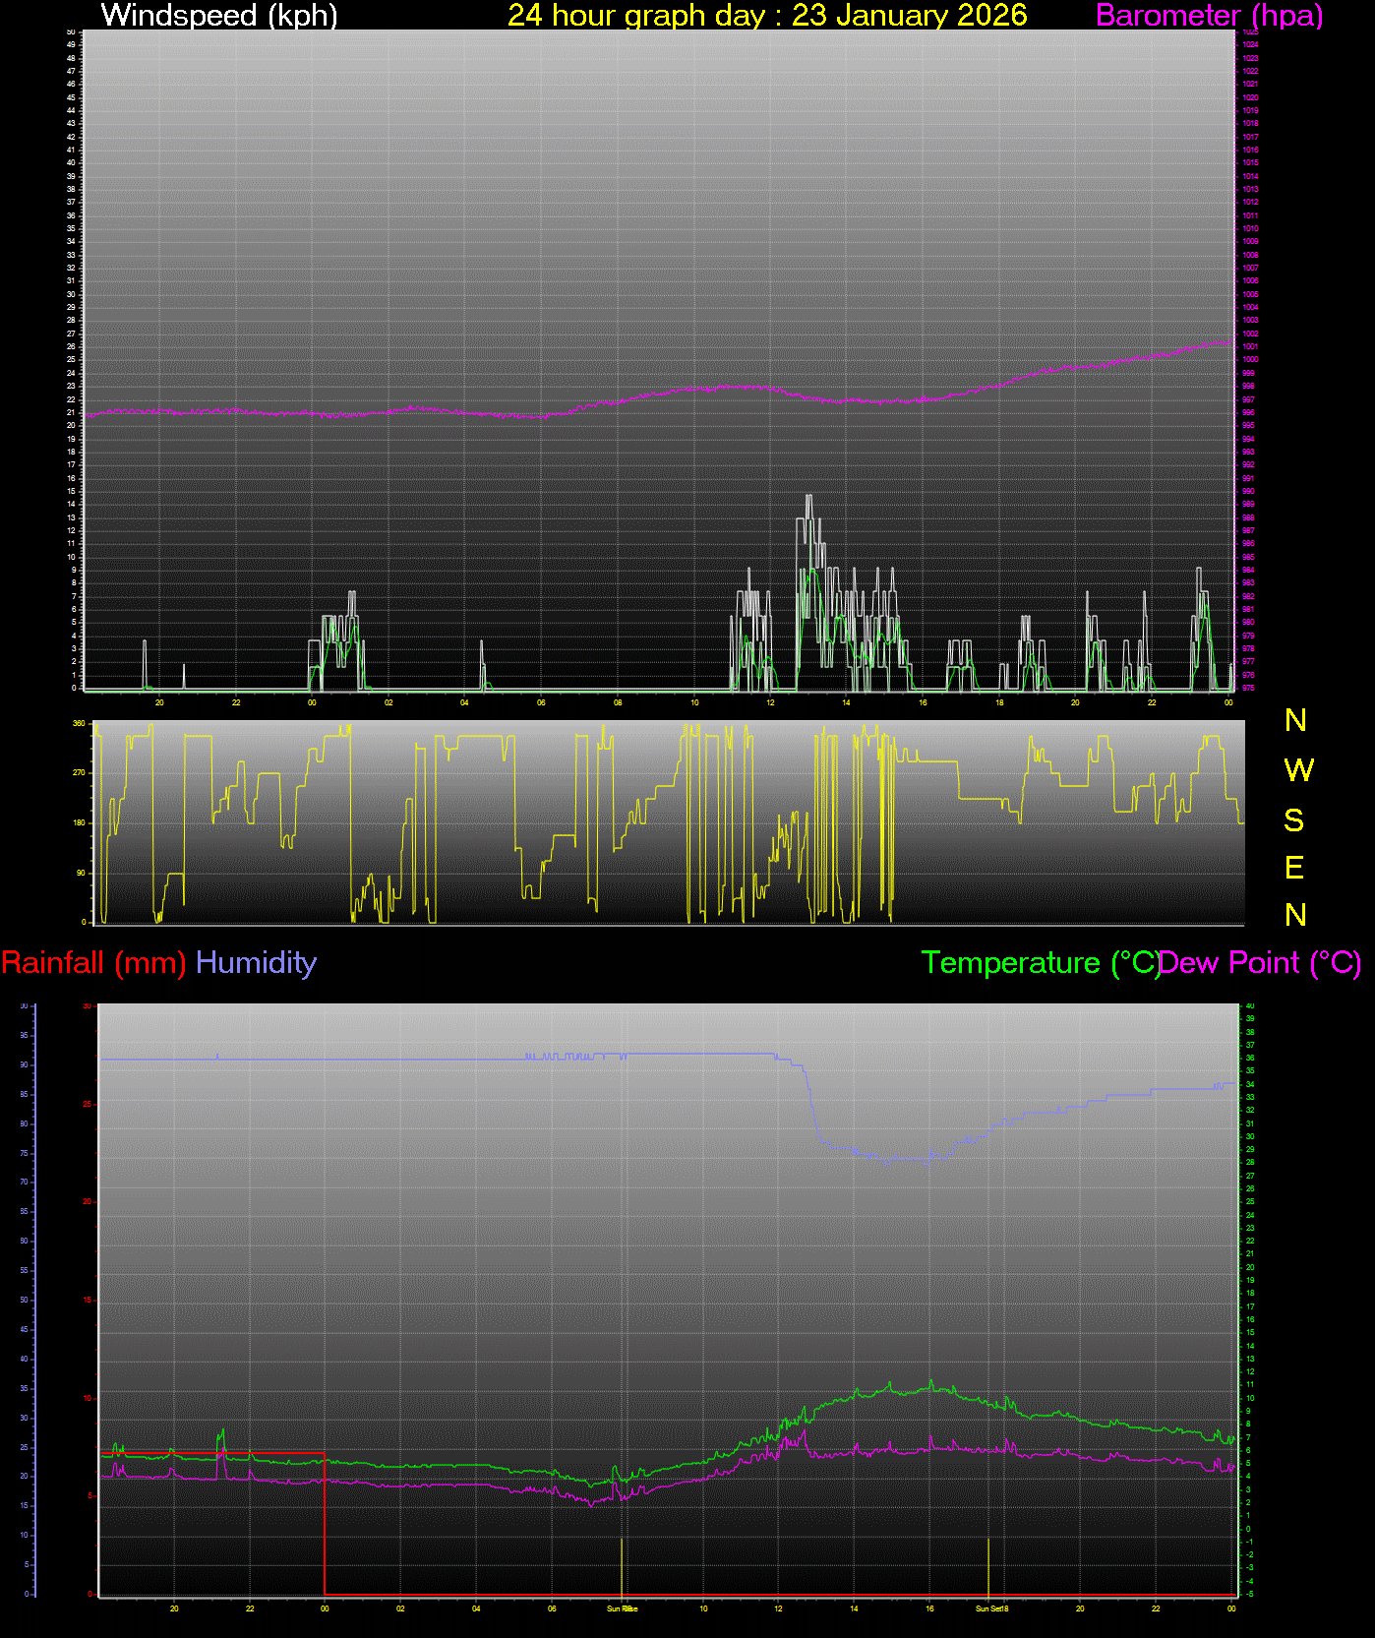Click the 'Barometer (hpa)' label
The image size is (1375, 1638).
point(1209,15)
